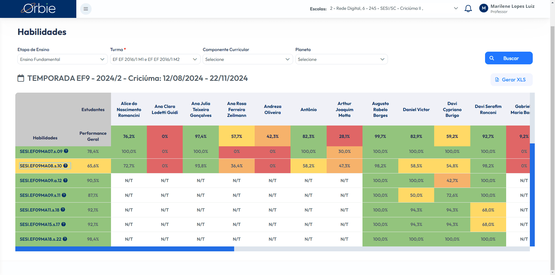The image size is (555, 275).
Task: Click skill link SESI.EF09MA07.s.09
Action: click(41, 151)
